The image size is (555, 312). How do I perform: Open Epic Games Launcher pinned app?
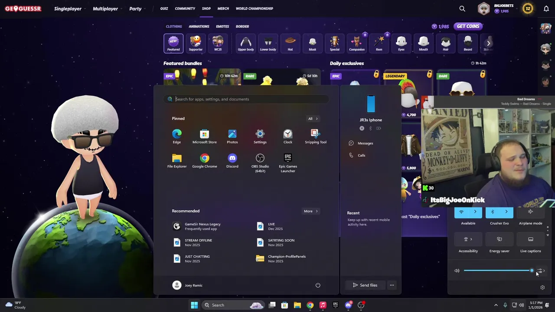point(288,163)
